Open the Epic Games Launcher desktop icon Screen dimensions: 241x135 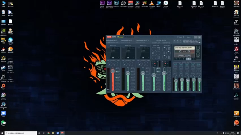tap(3, 78)
